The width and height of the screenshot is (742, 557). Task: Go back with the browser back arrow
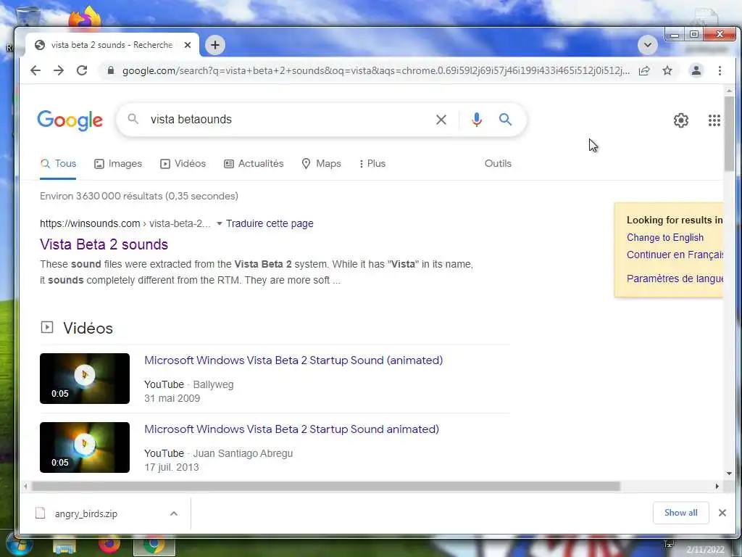[36, 70]
